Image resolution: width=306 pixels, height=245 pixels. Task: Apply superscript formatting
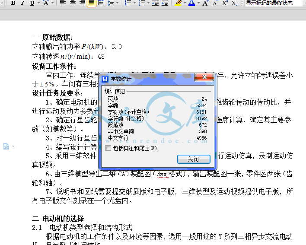pos(225,3)
